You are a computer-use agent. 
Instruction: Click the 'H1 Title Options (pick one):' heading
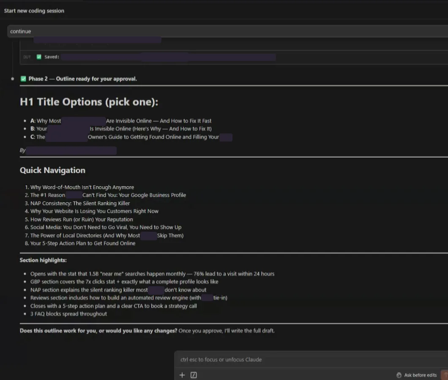pos(89,102)
